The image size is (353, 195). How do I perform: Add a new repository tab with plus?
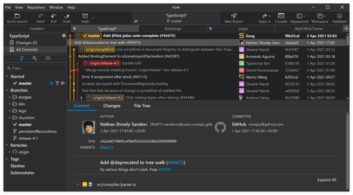click(346, 28)
